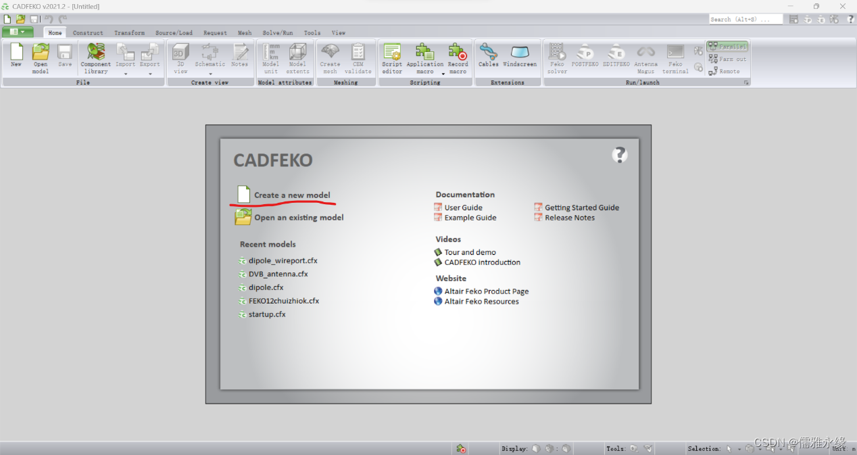Expand the Export dropdown
The image size is (857, 455).
point(150,74)
